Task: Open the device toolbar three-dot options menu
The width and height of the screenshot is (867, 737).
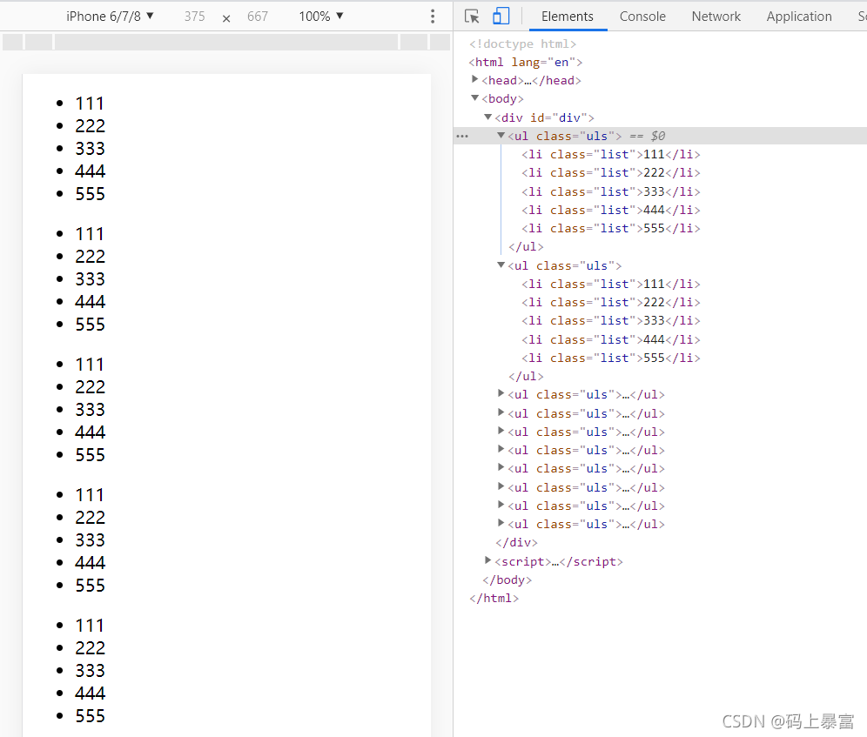Action: coord(433,17)
